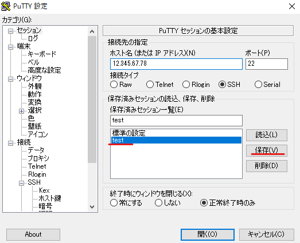Open the 接続 category
Viewport: 300px width, 243px height.
[24, 142]
